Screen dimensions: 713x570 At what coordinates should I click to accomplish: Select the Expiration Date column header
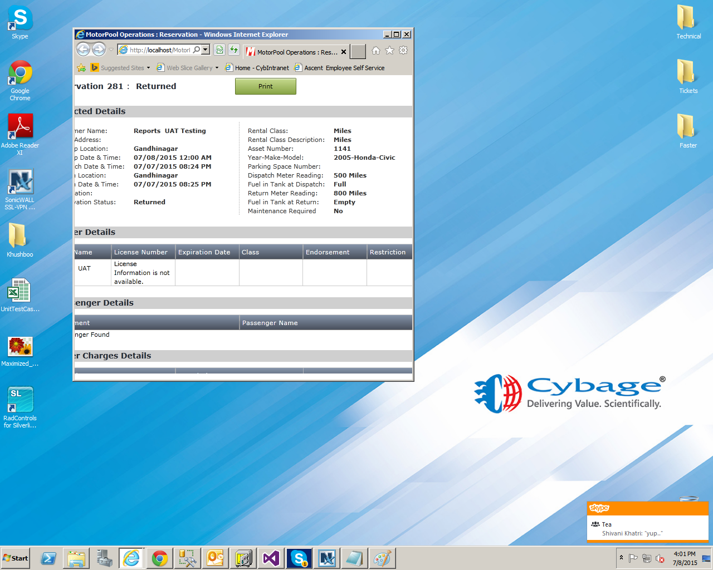[x=207, y=252]
